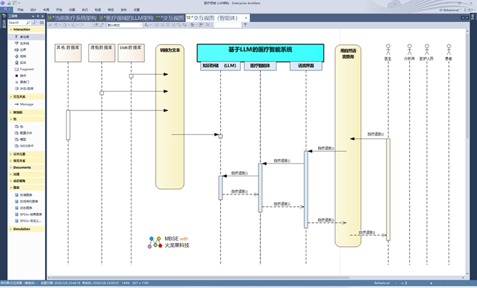This screenshot has width=477, height=288.
Task: Select the 生命线 (Lifeline) toolbox item
Action: [x=24, y=43]
